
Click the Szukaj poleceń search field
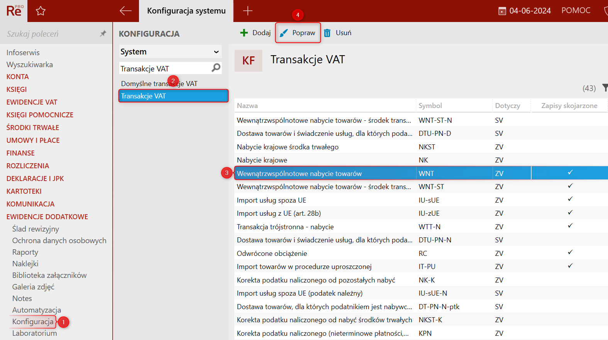click(x=50, y=34)
